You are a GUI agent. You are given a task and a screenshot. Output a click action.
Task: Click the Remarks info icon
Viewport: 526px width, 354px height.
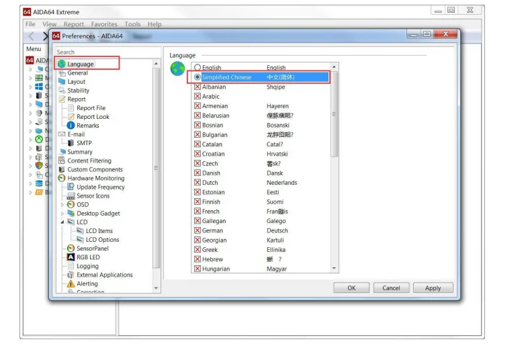[71, 125]
